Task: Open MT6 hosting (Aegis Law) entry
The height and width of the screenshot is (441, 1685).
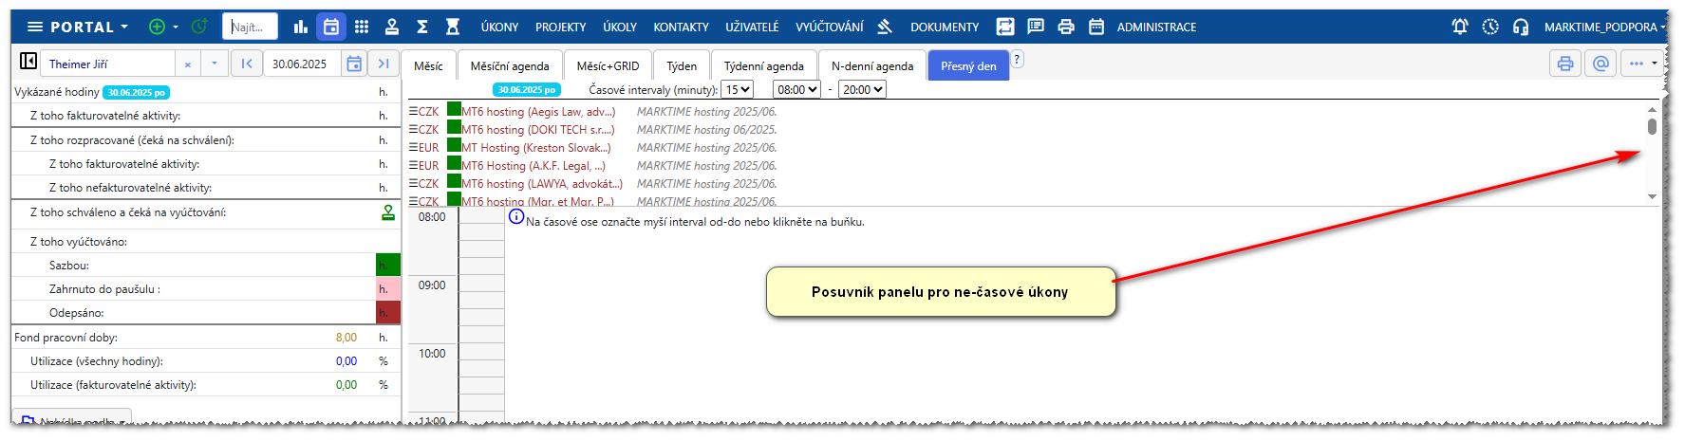Action: [x=537, y=112]
